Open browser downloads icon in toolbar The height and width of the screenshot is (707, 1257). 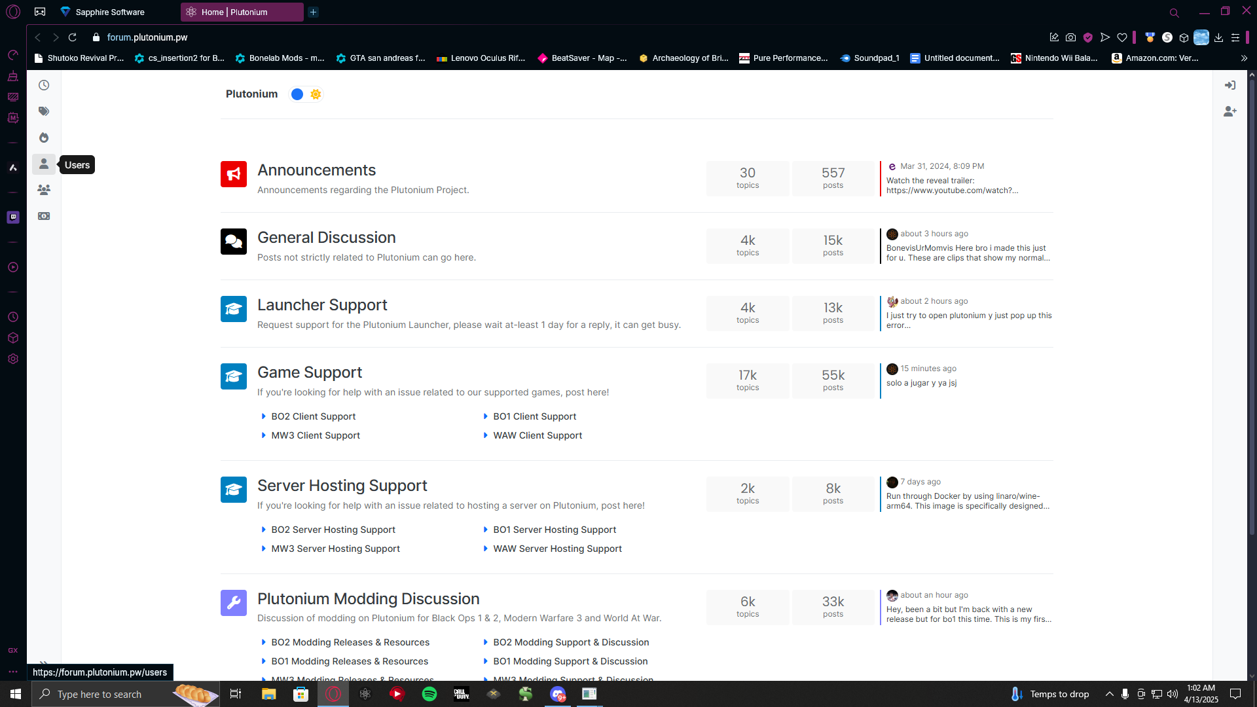tap(1218, 37)
